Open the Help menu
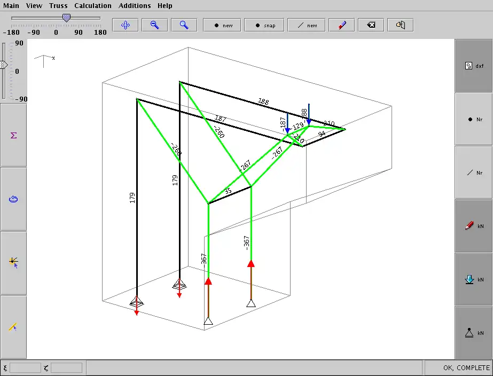The height and width of the screenshot is (376, 493). tap(165, 6)
